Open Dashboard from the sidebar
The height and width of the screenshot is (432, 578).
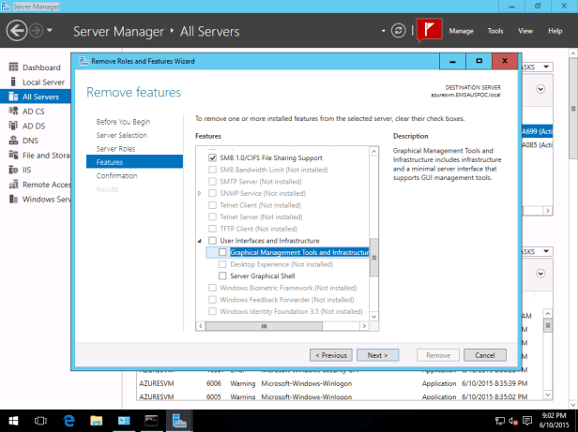pos(40,67)
